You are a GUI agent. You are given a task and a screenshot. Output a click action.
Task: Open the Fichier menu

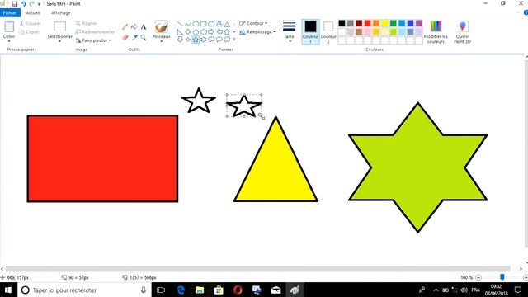coord(10,13)
